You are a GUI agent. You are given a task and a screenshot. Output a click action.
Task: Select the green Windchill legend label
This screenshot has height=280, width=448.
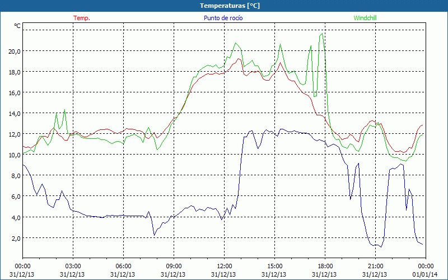pos(365,18)
